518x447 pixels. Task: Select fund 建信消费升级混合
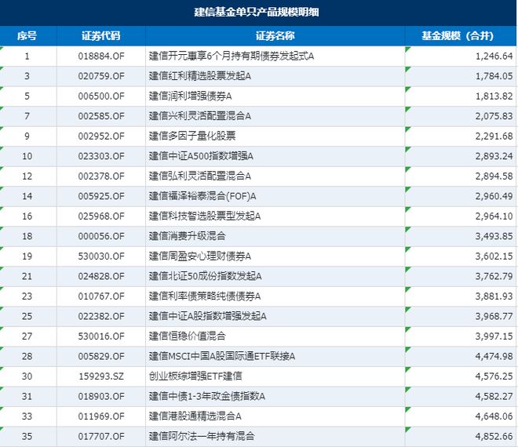coord(188,236)
